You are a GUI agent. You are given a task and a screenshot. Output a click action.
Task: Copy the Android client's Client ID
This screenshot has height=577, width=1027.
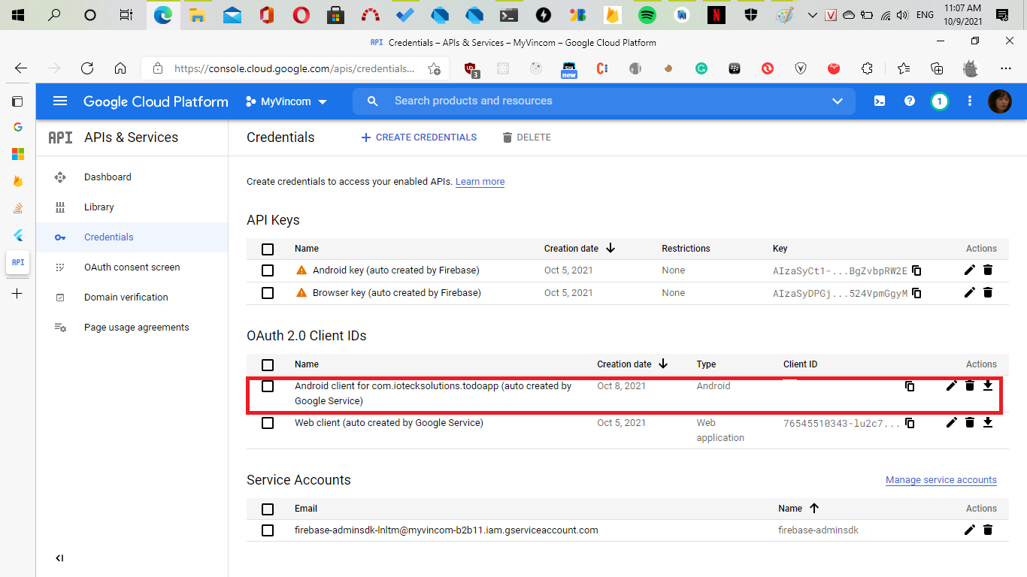coord(910,386)
